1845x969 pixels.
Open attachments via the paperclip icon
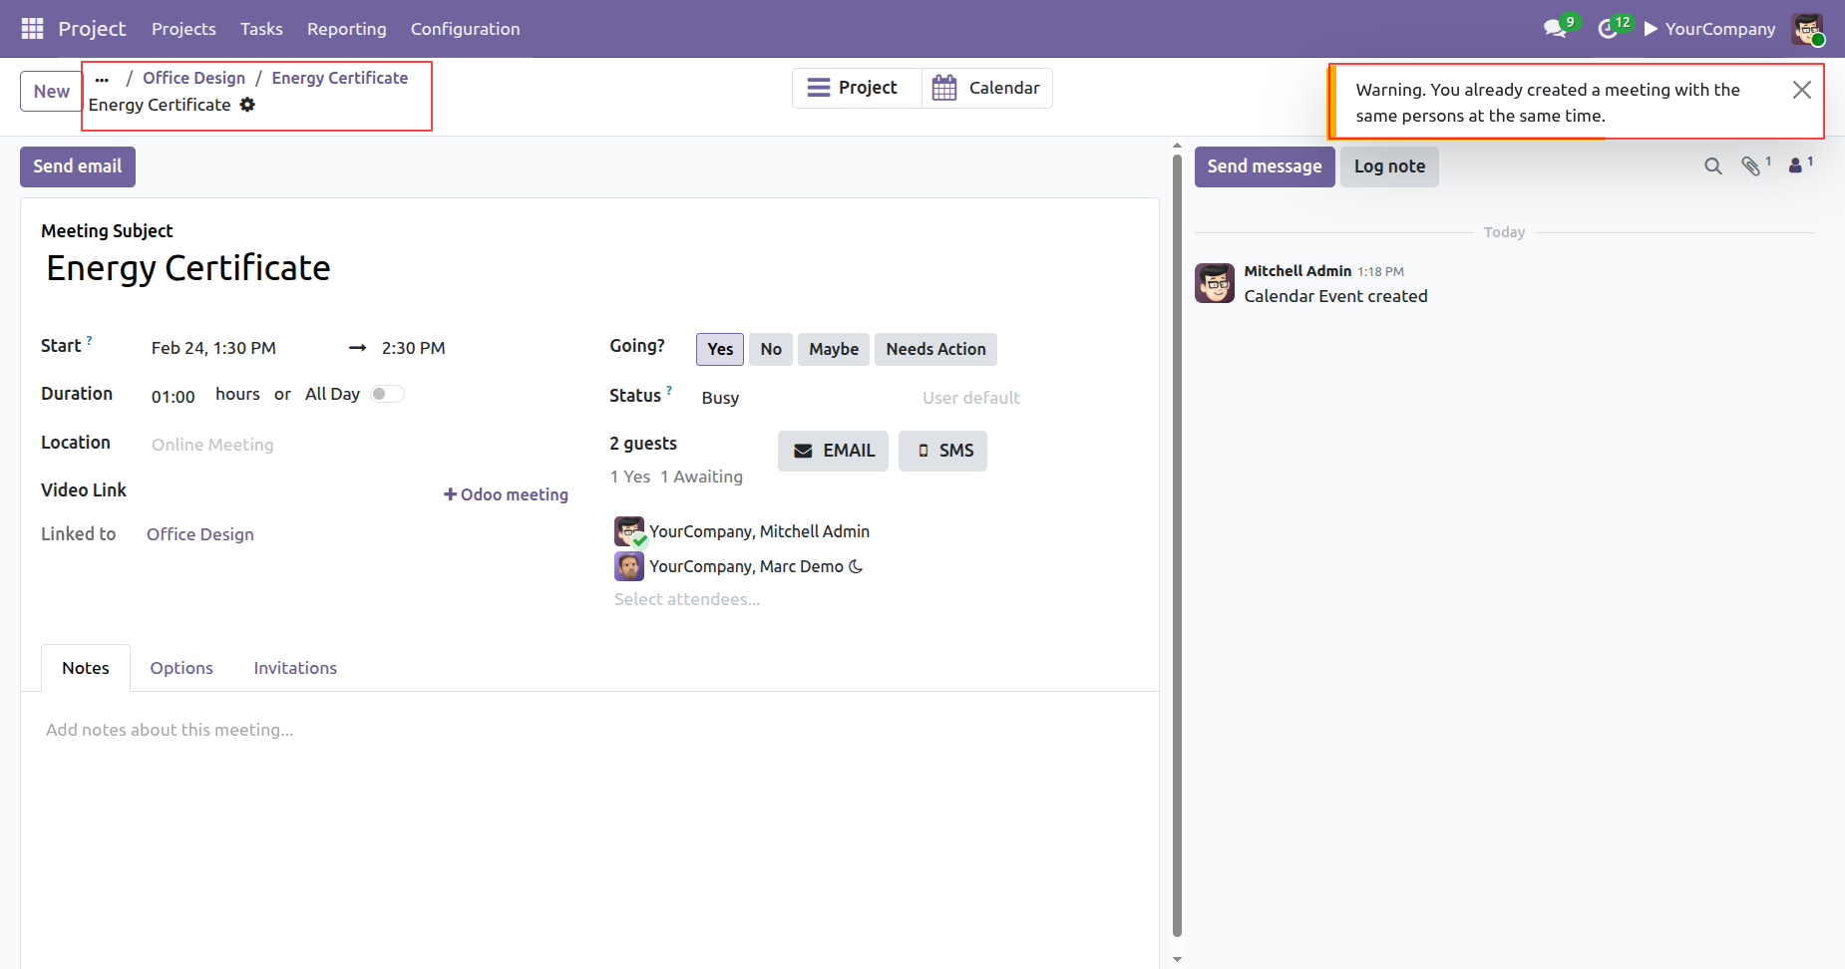(1751, 166)
